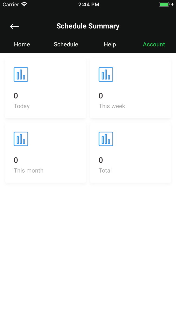
Task: Click the Total bar chart icon
Action: coord(106,139)
